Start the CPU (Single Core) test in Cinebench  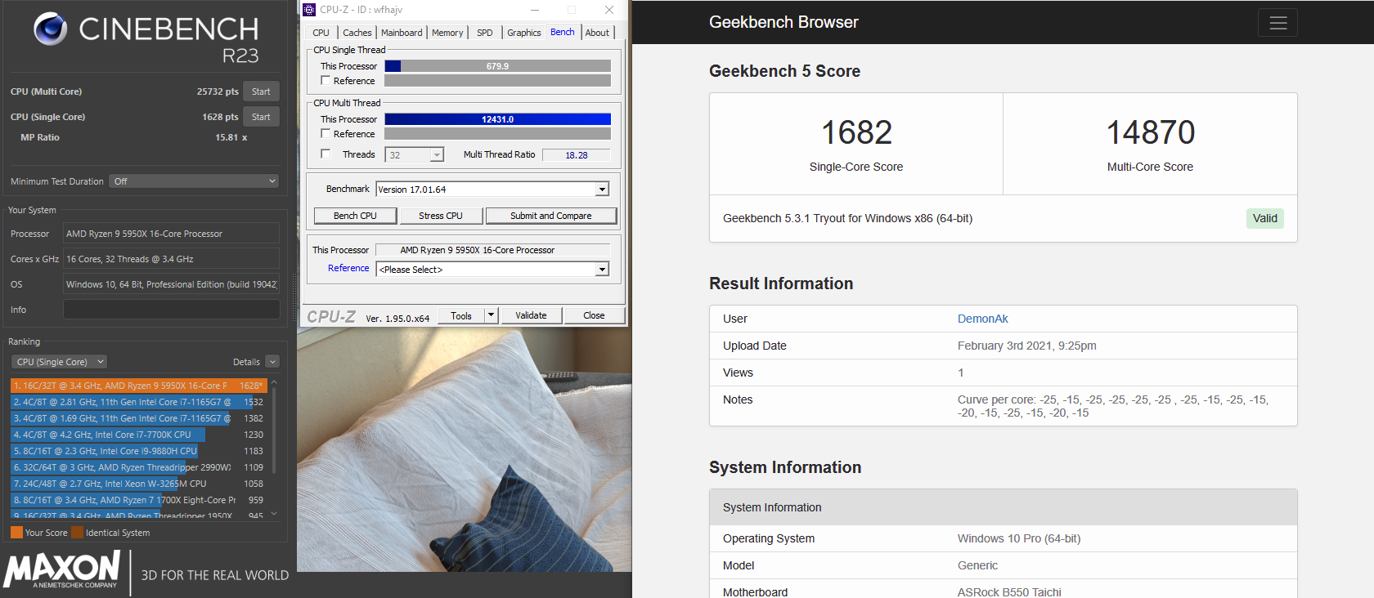261,117
